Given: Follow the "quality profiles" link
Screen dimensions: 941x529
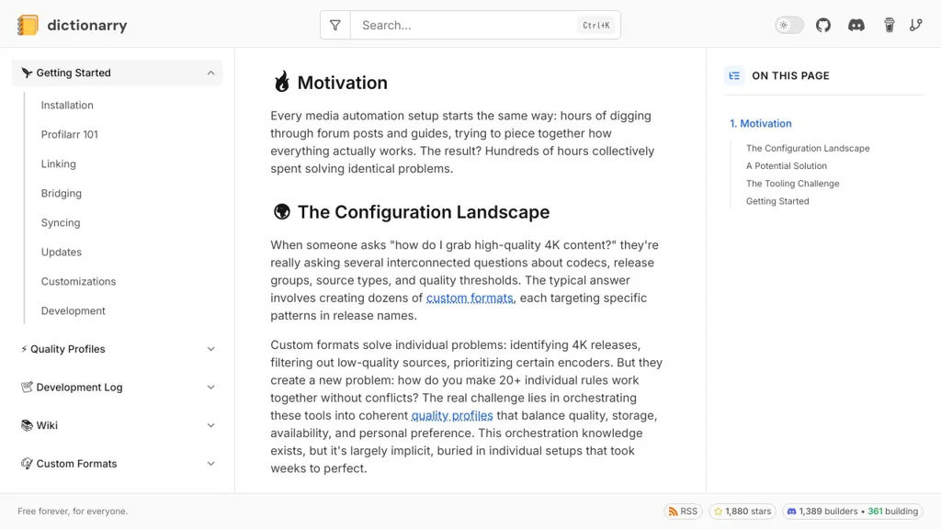Looking at the screenshot, I should 451,416.
